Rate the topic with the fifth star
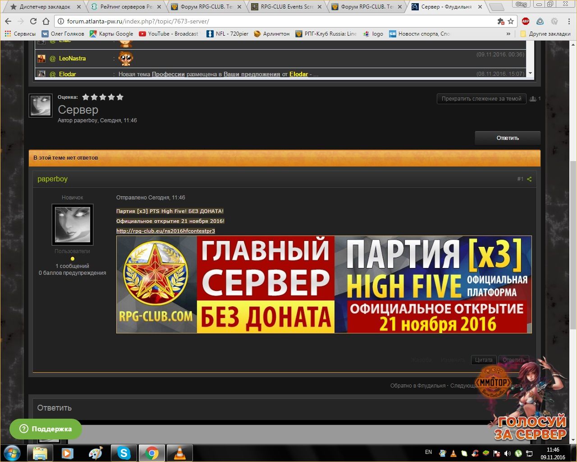577x462 pixels. (x=120, y=97)
